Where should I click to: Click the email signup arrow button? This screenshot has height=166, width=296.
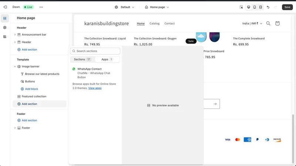(215, 104)
